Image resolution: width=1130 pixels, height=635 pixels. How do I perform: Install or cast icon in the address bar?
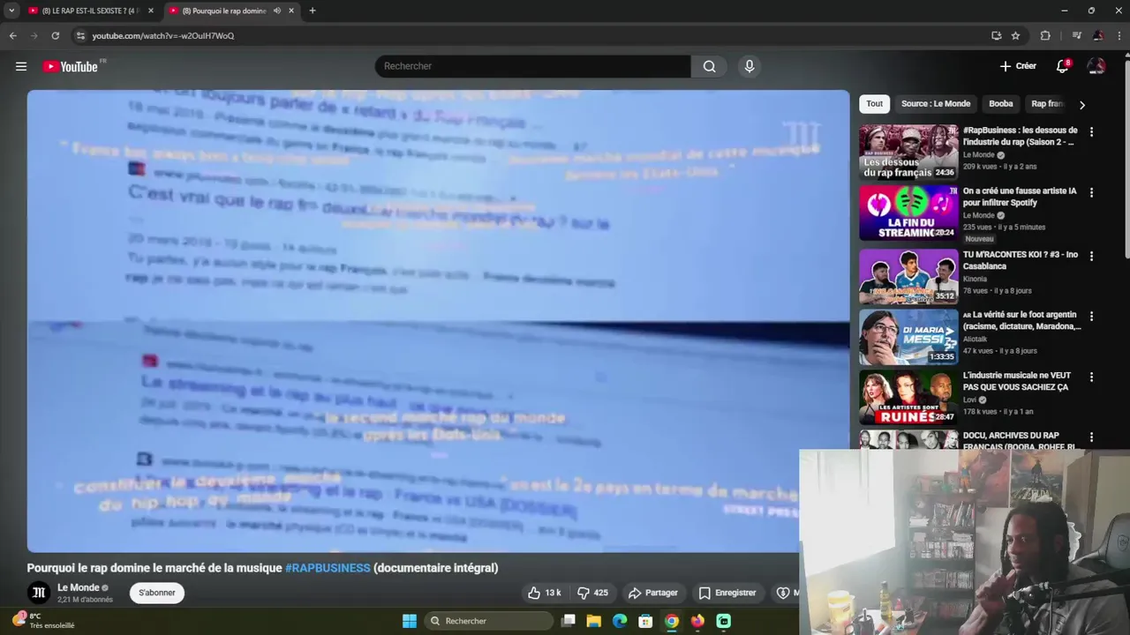(x=996, y=35)
